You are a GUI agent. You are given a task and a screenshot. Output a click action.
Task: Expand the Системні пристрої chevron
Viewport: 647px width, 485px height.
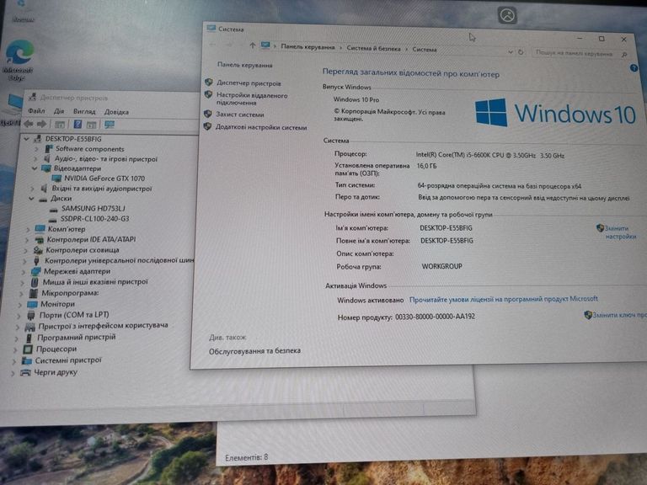click(14, 361)
